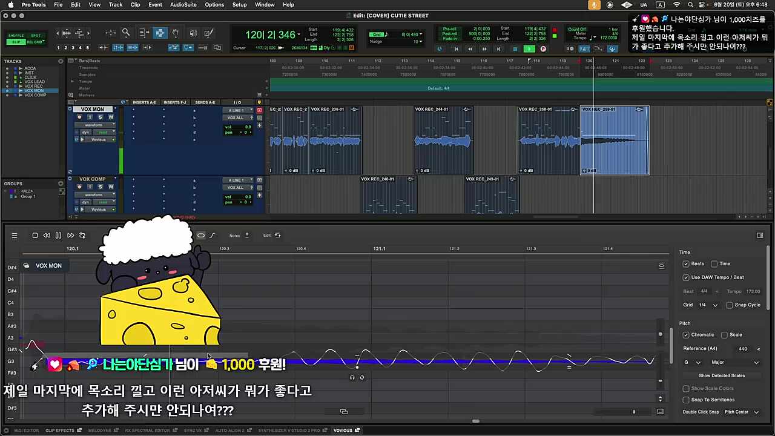
Task: Open VOX MON input selector A LINE 1
Action: coord(237,110)
